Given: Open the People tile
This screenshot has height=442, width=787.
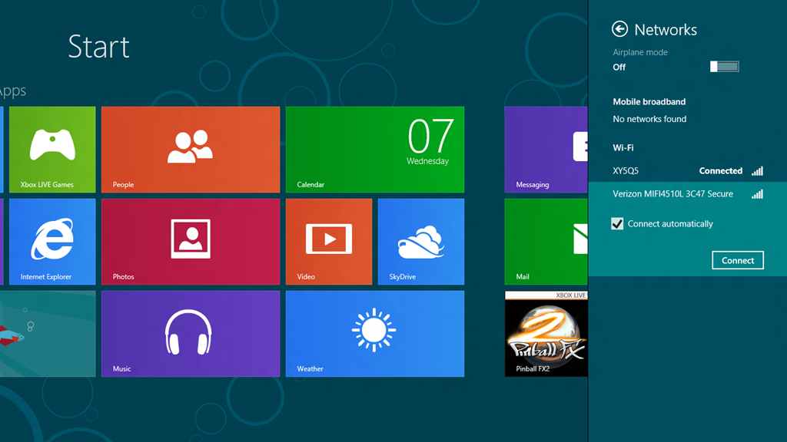Looking at the screenshot, I should [x=191, y=150].
